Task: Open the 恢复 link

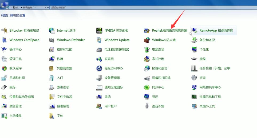Action: pos(60,59)
